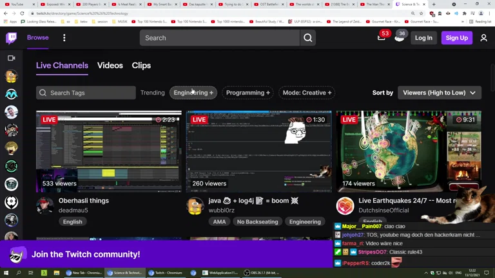Open the Oberhasli things stream thumbnail
The width and height of the screenshot is (495, 278).
point(109,151)
